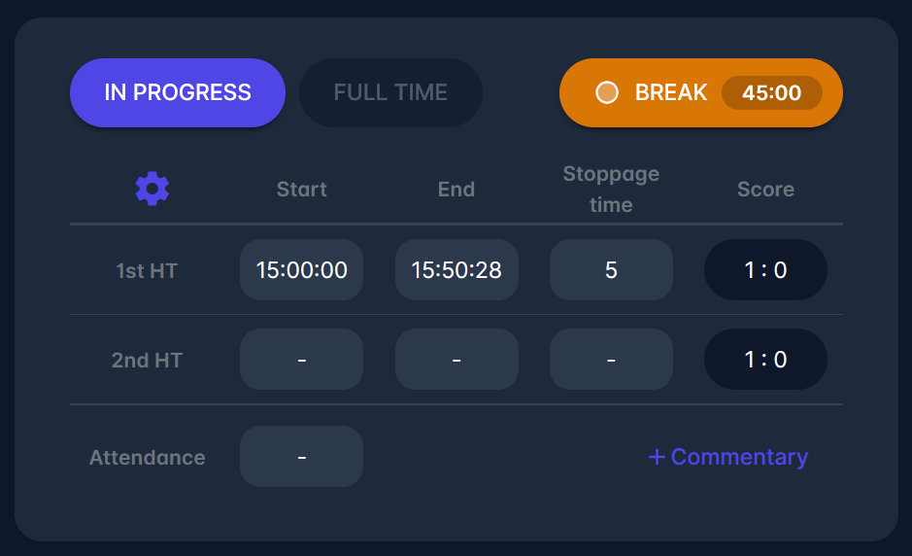Click the Stoppage time column header
The height and width of the screenshot is (556, 912).
[611, 189]
